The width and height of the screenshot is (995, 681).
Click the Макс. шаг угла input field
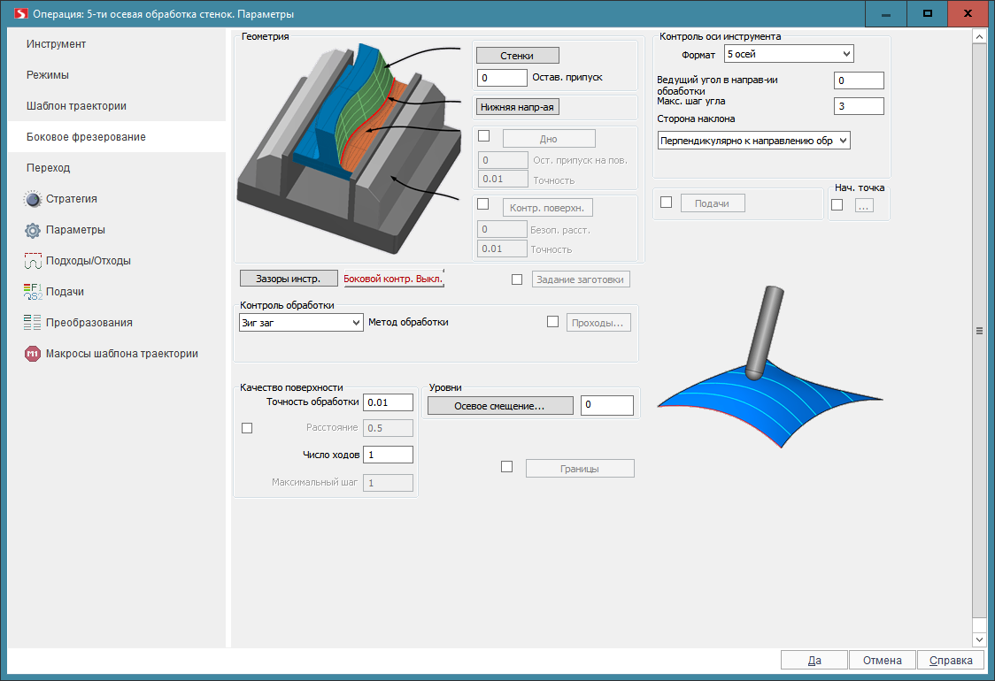point(860,106)
